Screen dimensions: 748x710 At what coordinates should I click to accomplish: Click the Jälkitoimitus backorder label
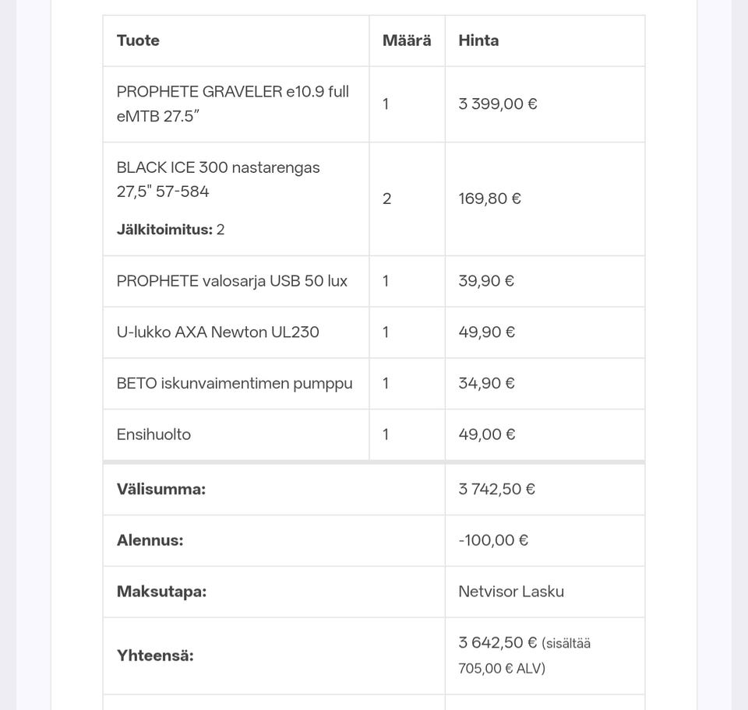tap(164, 230)
